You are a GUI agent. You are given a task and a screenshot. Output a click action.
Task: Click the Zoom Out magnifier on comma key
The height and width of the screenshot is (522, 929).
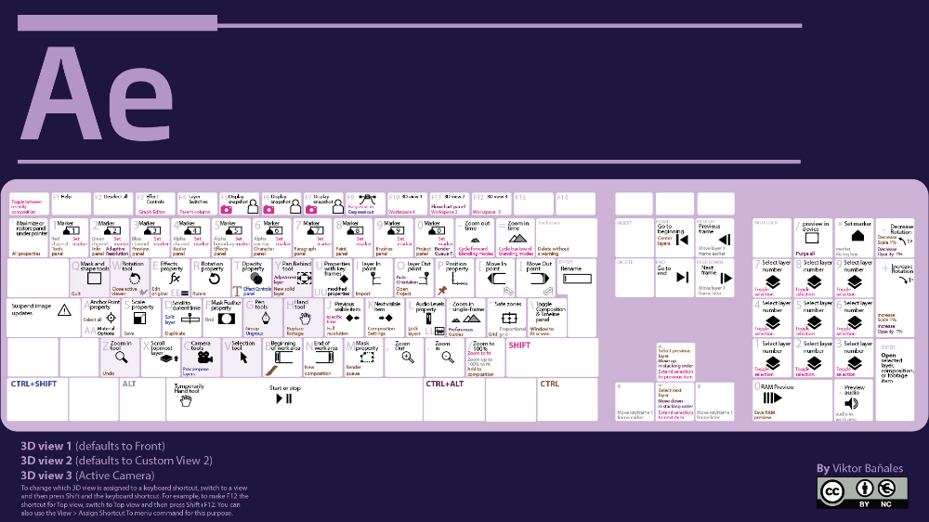click(x=408, y=358)
